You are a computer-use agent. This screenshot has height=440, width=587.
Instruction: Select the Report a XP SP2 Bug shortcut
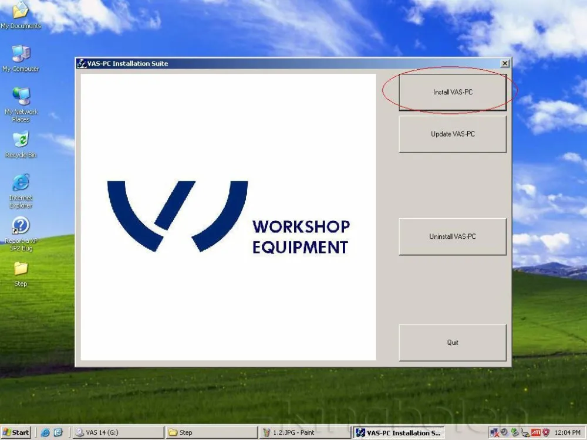[21, 234]
